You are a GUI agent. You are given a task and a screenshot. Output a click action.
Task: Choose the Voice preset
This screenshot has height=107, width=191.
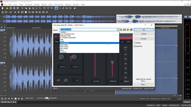(x=90, y=50)
